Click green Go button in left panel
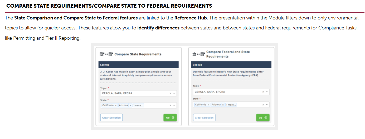This screenshot has width=365, height=139. click(x=170, y=118)
